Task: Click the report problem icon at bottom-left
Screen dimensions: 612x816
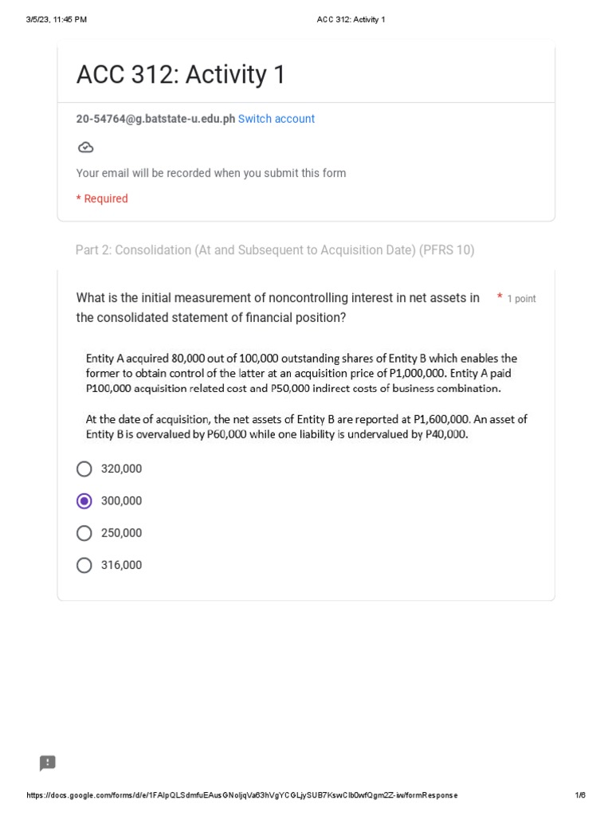Action: tap(48, 763)
